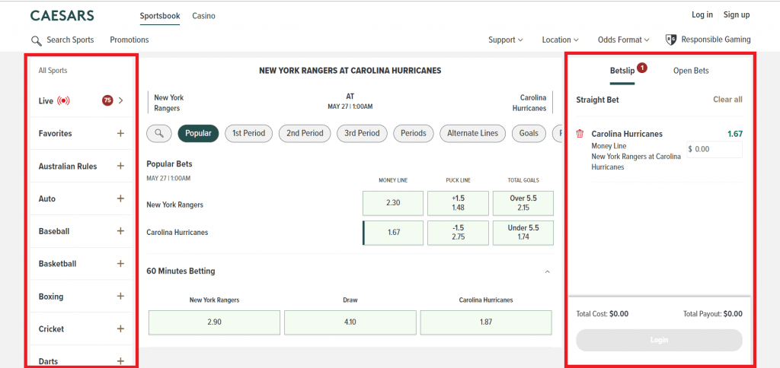The image size is (780, 368).
Task: Select Hurricanes puck line -1.5
Action: [458, 233]
